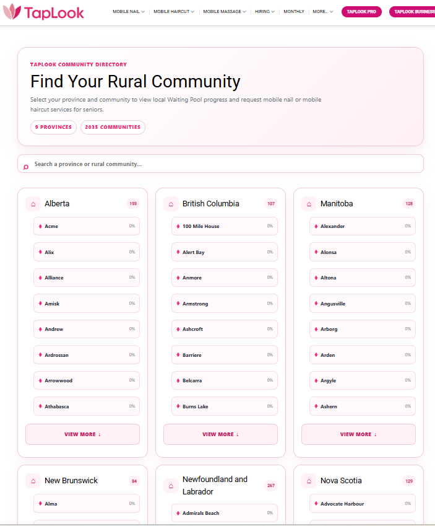This screenshot has height=526, width=435.
Task: Open the Monthly menu item
Action: (x=294, y=11)
